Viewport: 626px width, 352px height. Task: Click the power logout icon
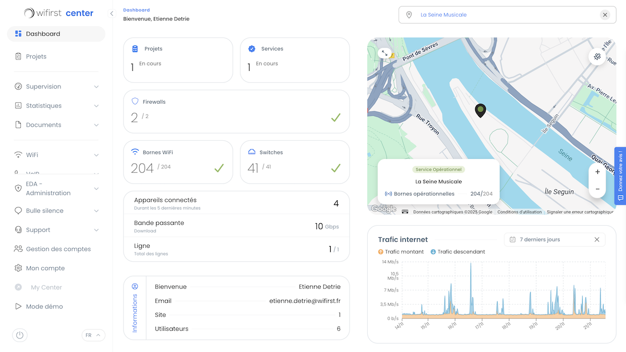[x=20, y=335]
